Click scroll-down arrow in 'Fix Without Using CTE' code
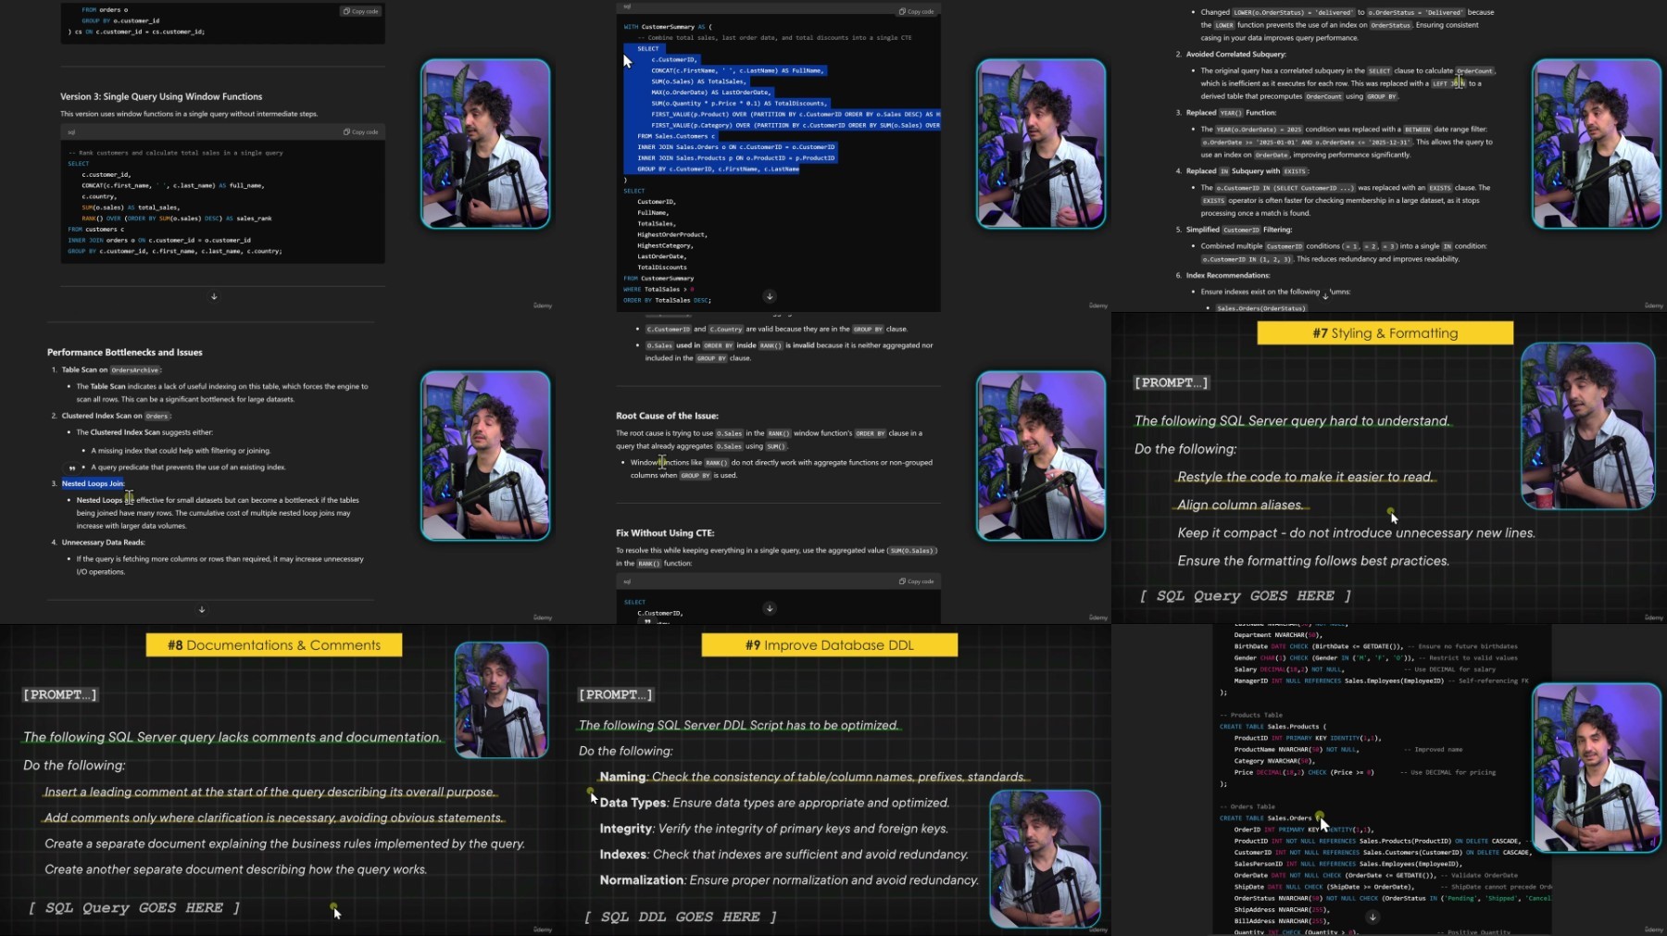This screenshot has height=936, width=1667. [770, 608]
